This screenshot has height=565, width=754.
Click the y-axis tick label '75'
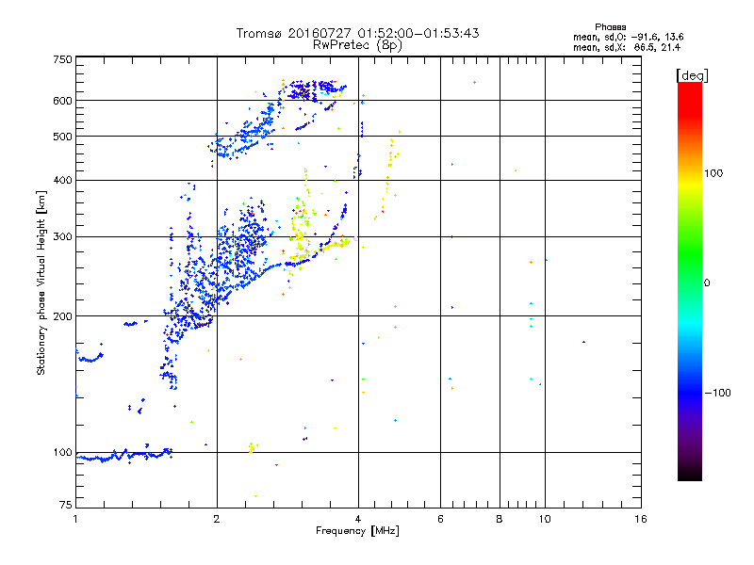tap(66, 505)
